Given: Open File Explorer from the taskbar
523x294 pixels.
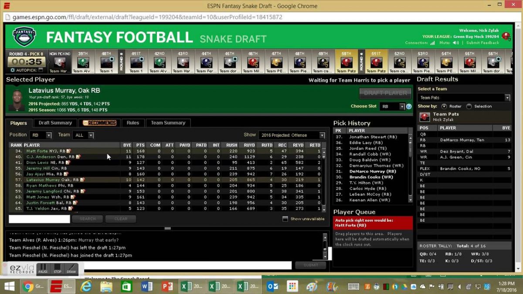Looking at the screenshot, I should click(106, 286).
